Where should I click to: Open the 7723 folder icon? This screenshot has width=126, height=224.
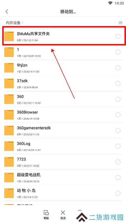(x=9, y=162)
